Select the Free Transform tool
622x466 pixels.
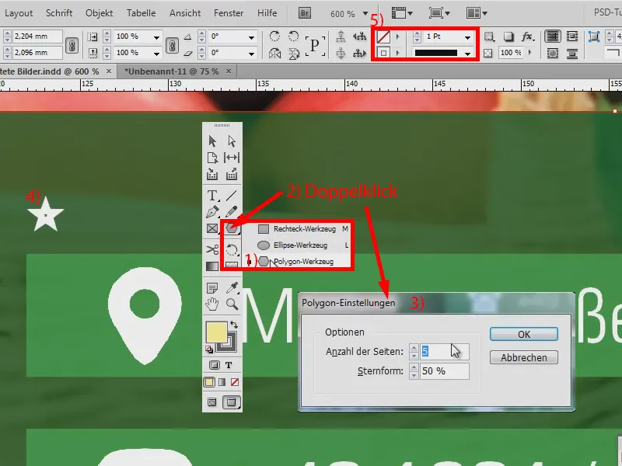point(232,250)
